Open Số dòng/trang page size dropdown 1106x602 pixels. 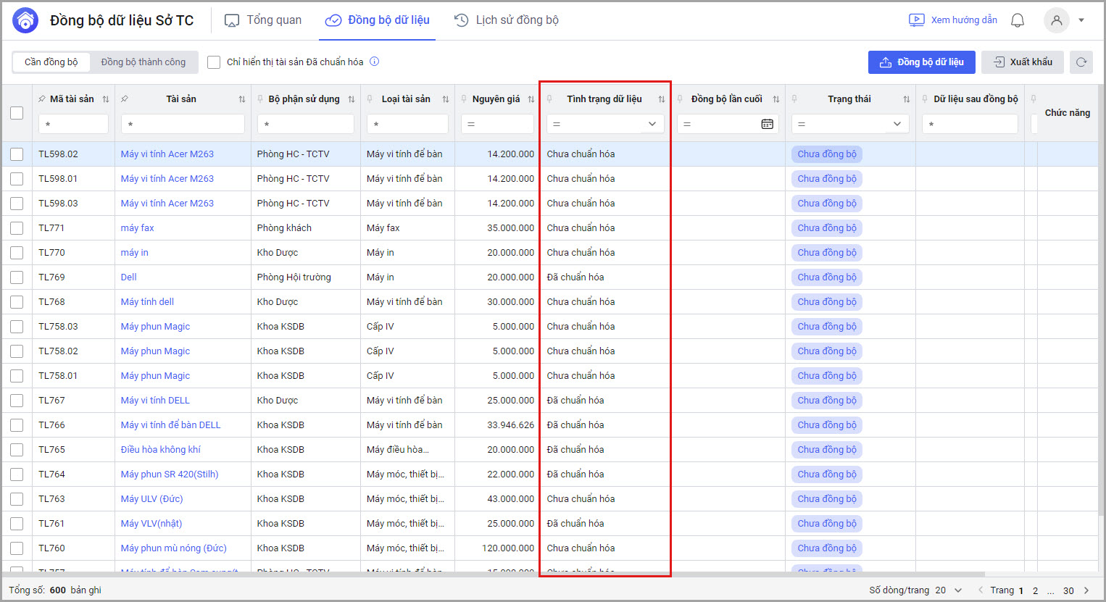pyautogui.click(x=949, y=590)
